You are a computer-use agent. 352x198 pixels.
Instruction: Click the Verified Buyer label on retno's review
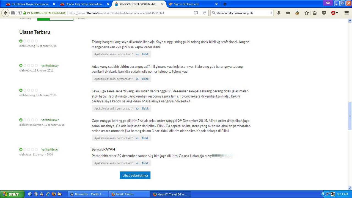[50, 66]
